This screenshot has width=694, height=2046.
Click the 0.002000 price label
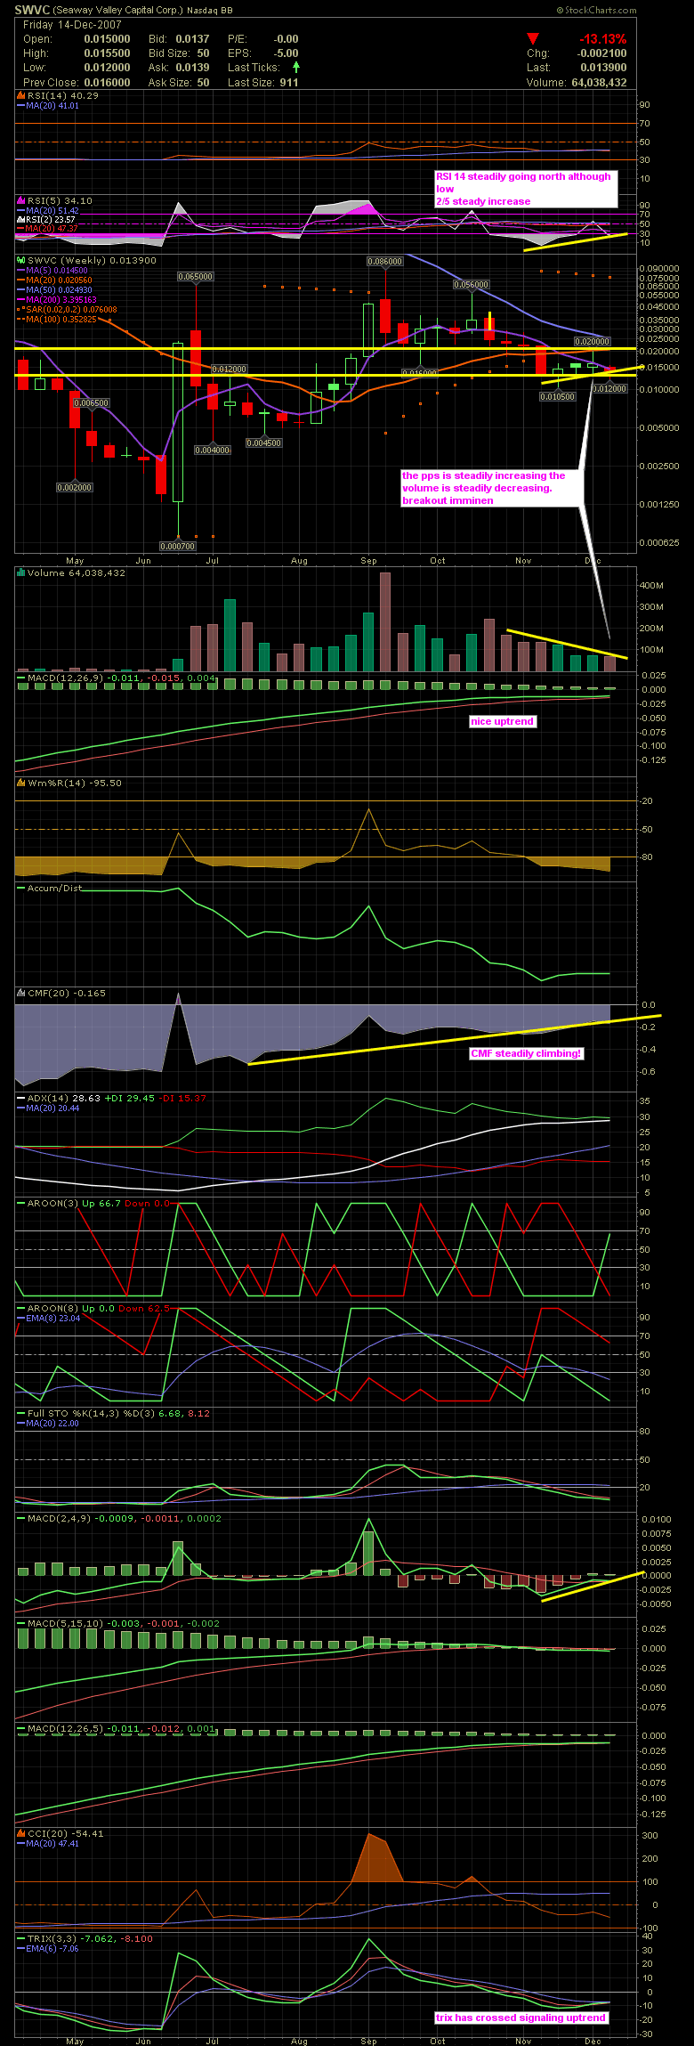pos(74,487)
